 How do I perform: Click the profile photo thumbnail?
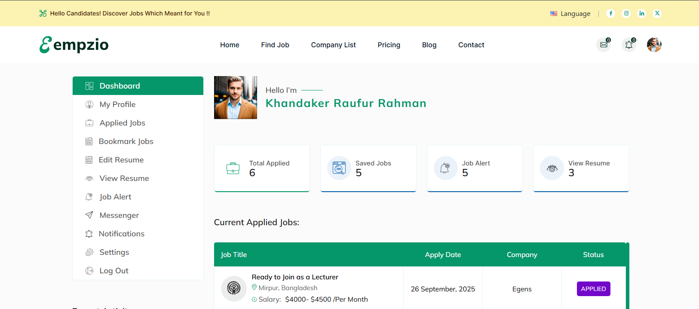pos(236,98)
